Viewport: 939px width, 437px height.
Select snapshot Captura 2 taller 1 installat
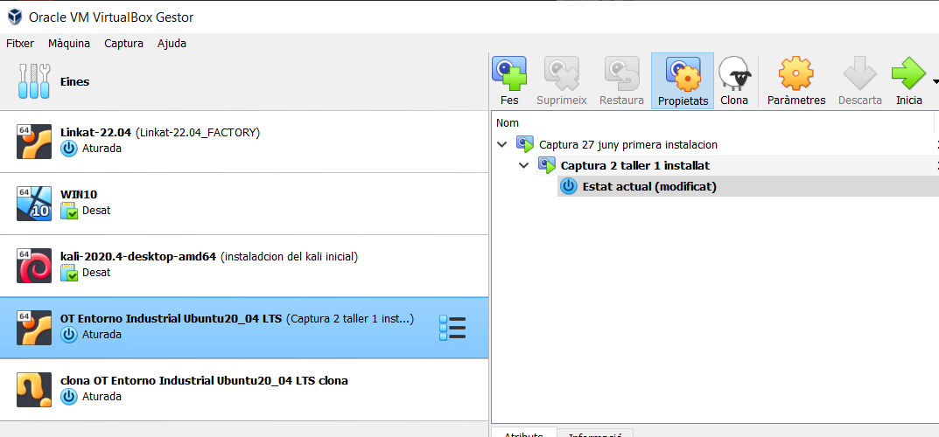pyautogui.click(x=635, y=165)
